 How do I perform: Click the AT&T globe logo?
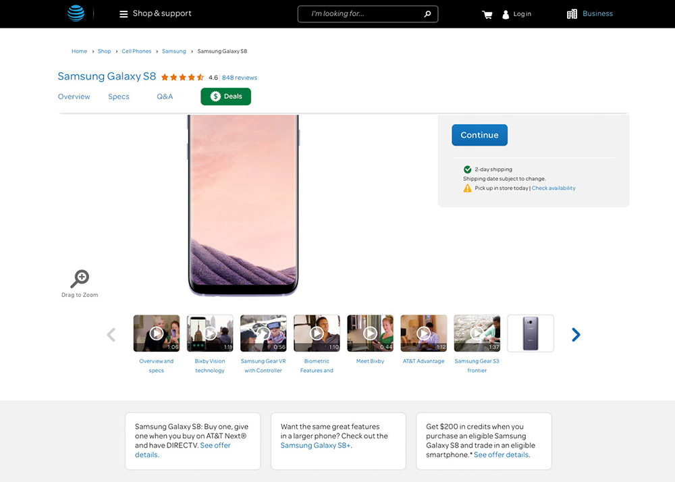(x=76, y=14)
